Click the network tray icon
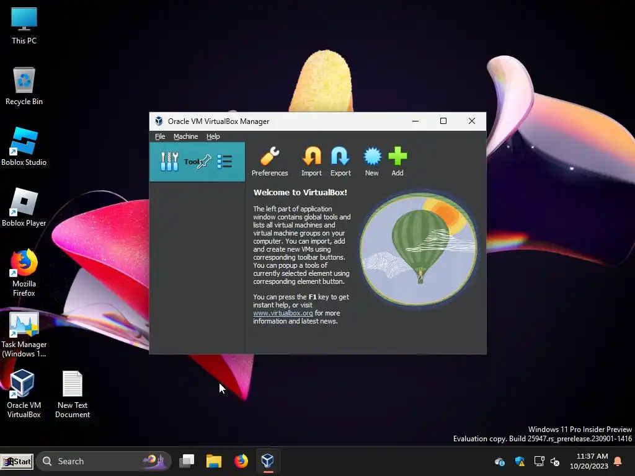 539,461
